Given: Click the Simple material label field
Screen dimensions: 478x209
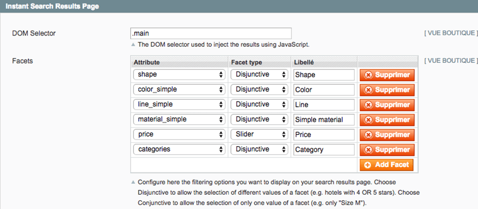Looking at the screenshot, I should click(324, 120).
